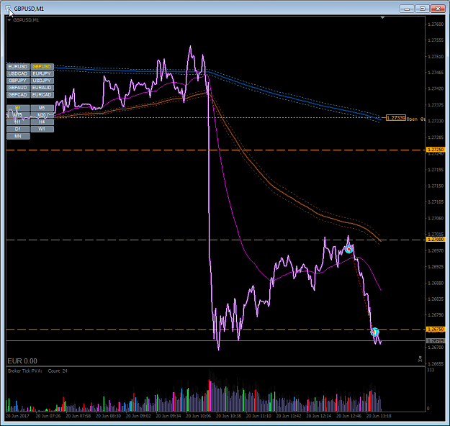Select the M1 timeframe button
The width and height of the screenshot is (450, 426).
[18, 108]
